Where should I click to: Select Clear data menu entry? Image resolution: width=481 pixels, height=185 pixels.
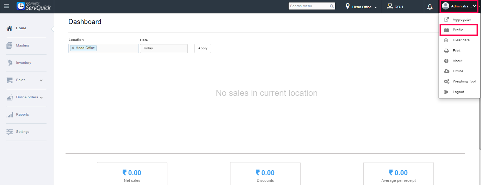click(x=461, y=40)
